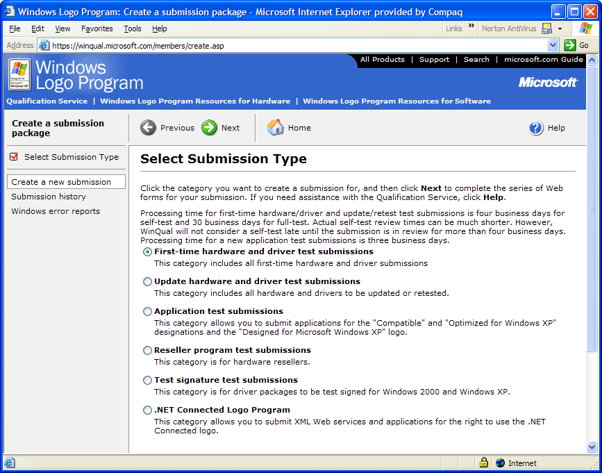Viewport: 602px width, 473px height.
Task: Select Update hardware and driver test submissions
Action: point(147,282)
